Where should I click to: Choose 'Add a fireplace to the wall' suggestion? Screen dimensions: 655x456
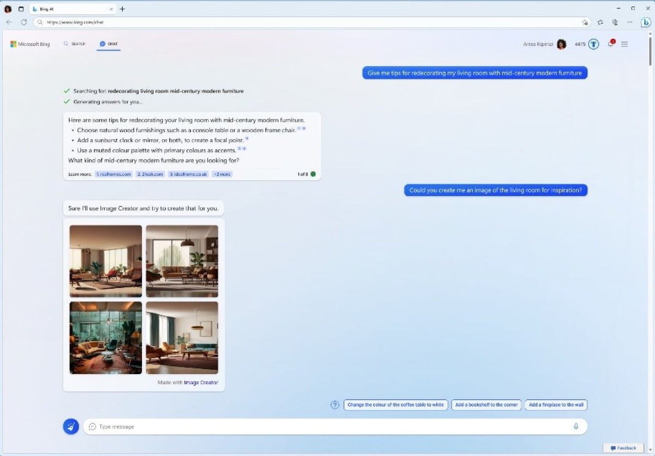click(556, 405)
